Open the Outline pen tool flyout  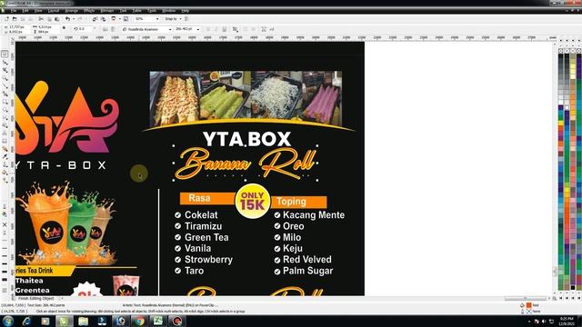5,164
